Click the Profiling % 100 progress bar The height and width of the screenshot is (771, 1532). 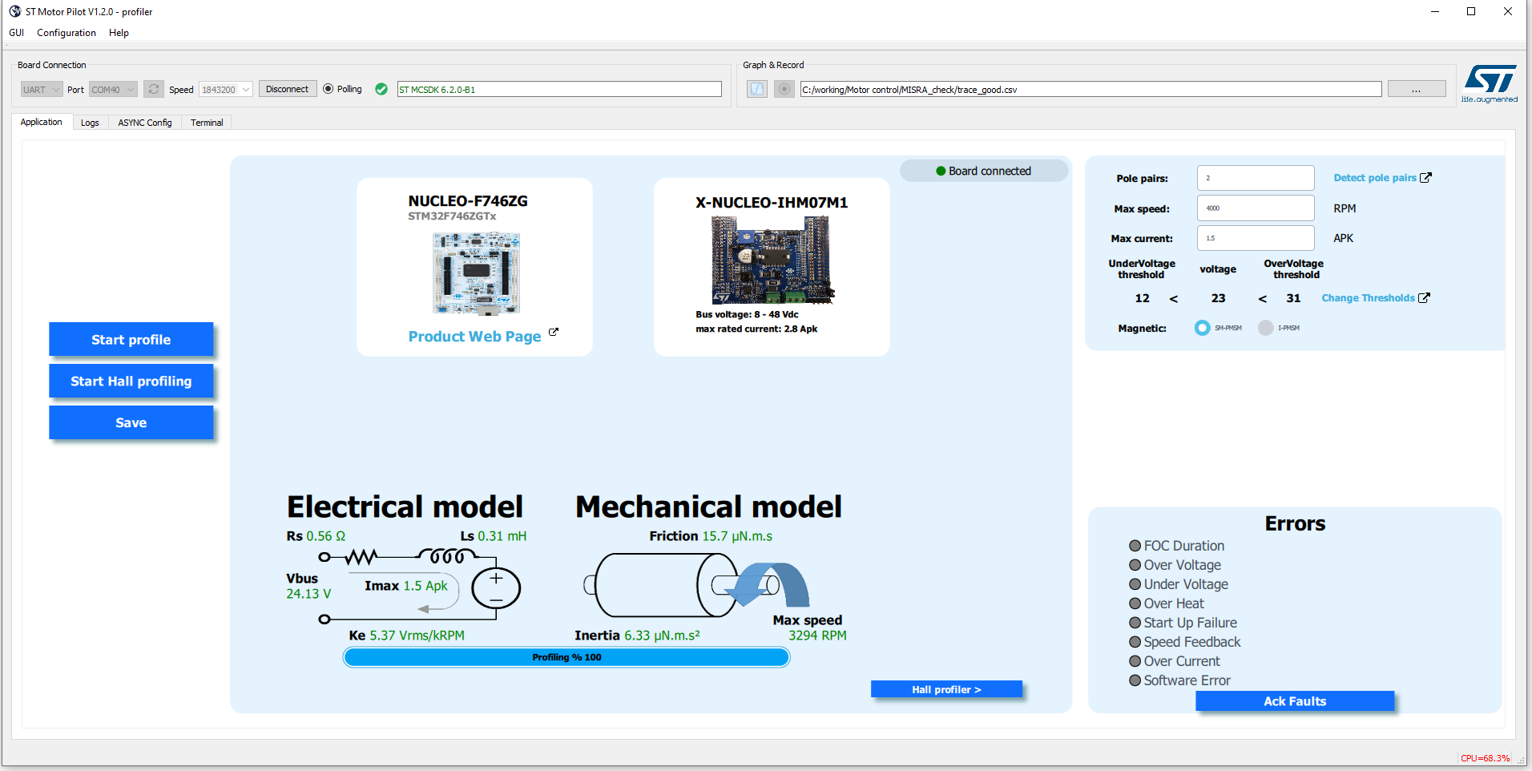[x=566, y=657]
